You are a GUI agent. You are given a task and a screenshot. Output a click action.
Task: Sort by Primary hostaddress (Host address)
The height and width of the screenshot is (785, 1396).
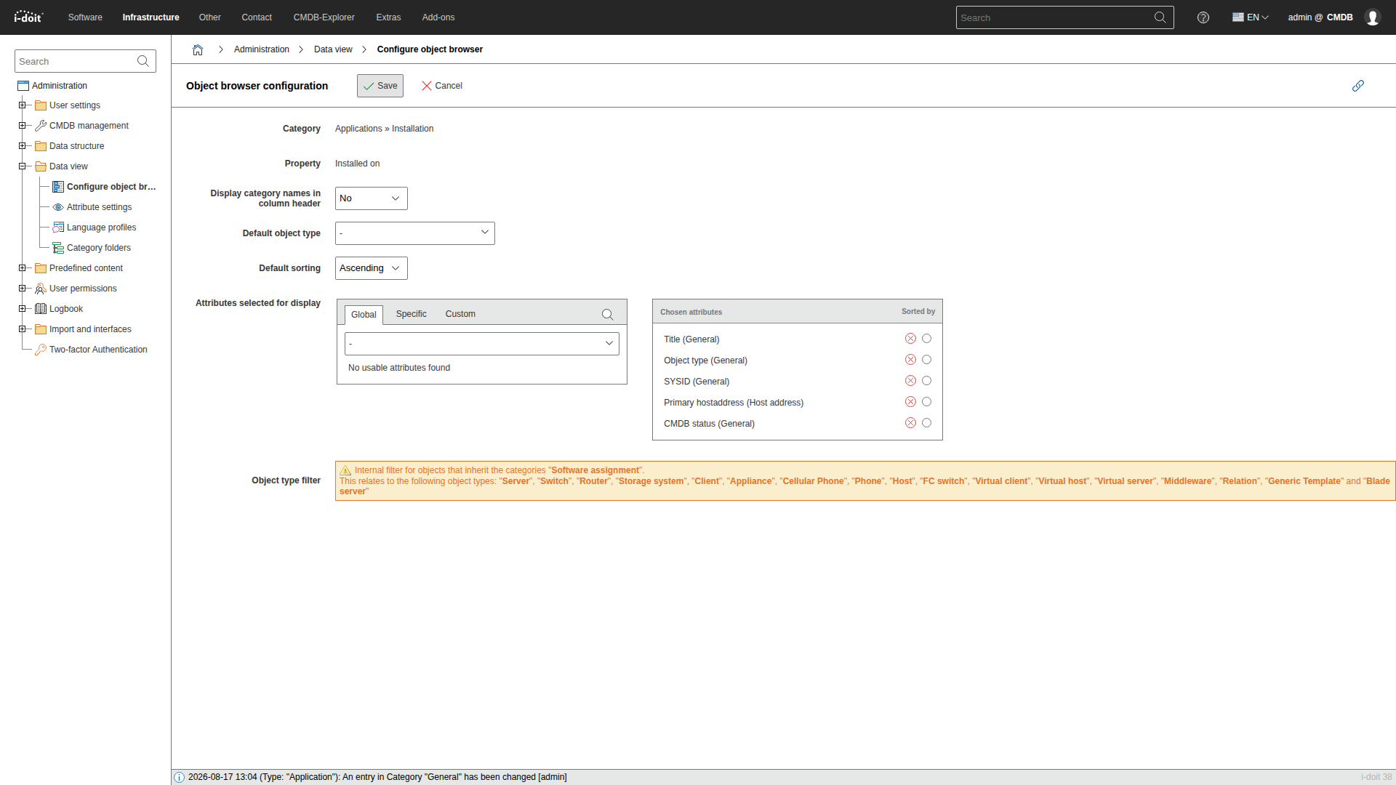pyautogui.click(x=926, y=402)
